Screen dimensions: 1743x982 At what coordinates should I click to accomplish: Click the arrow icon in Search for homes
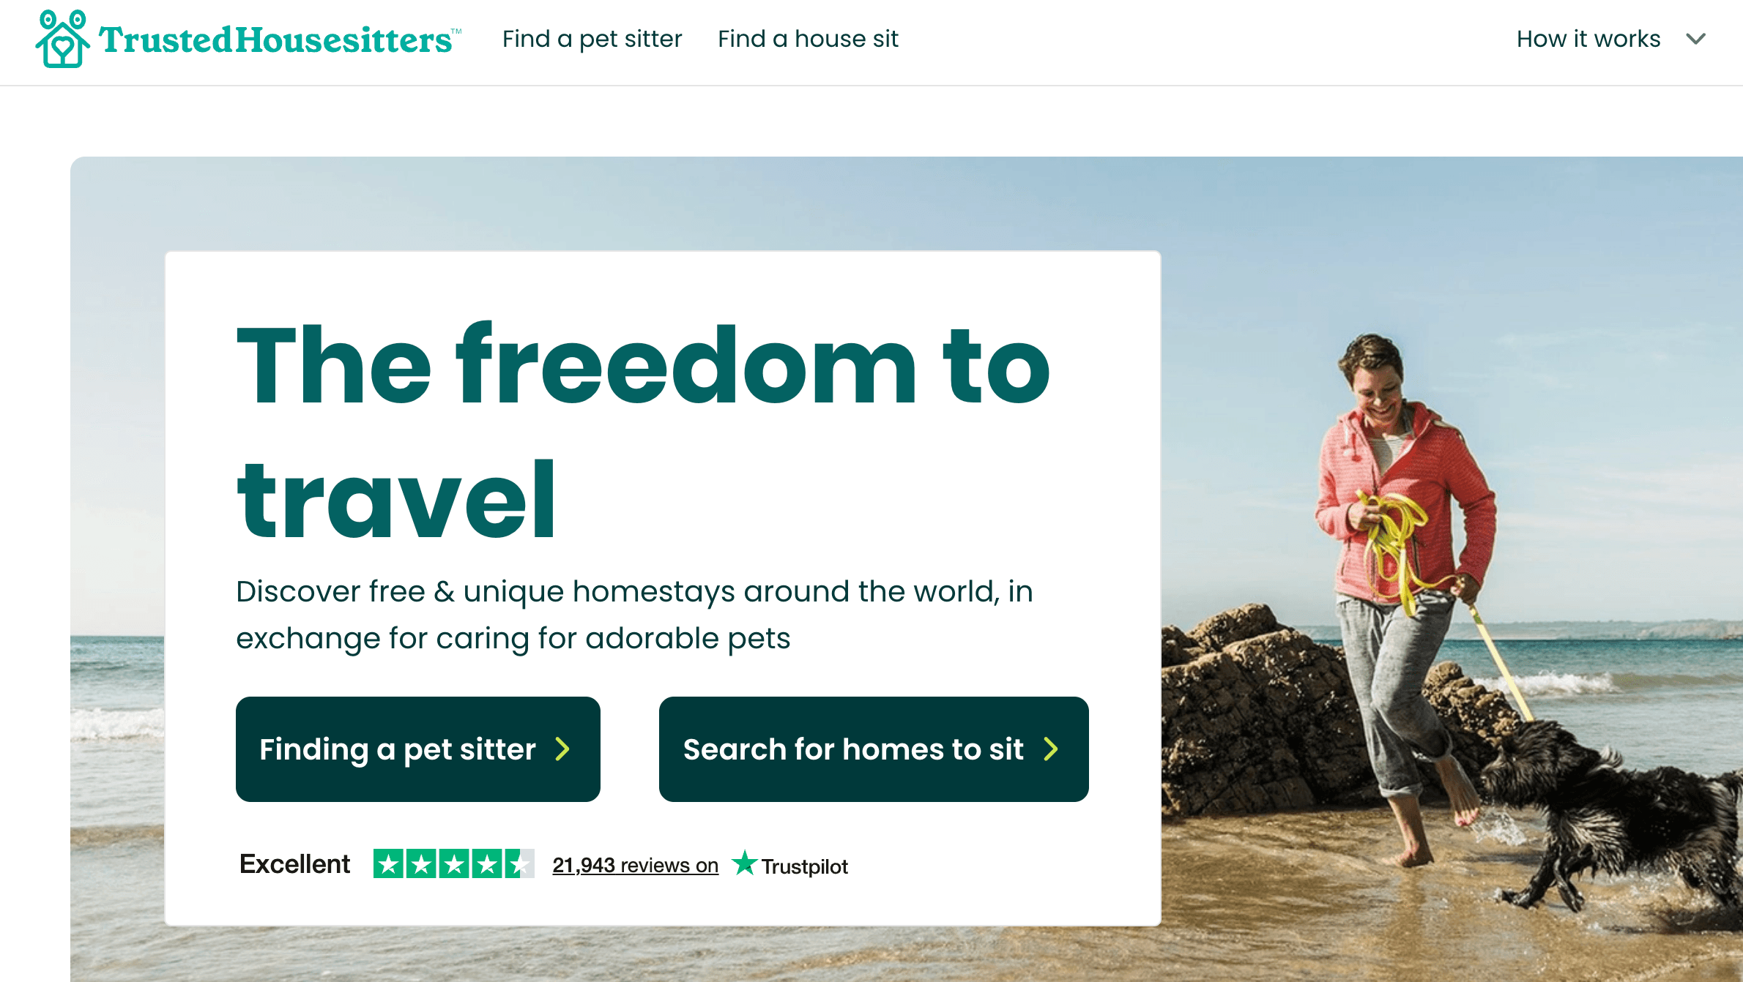point(1051,749)
